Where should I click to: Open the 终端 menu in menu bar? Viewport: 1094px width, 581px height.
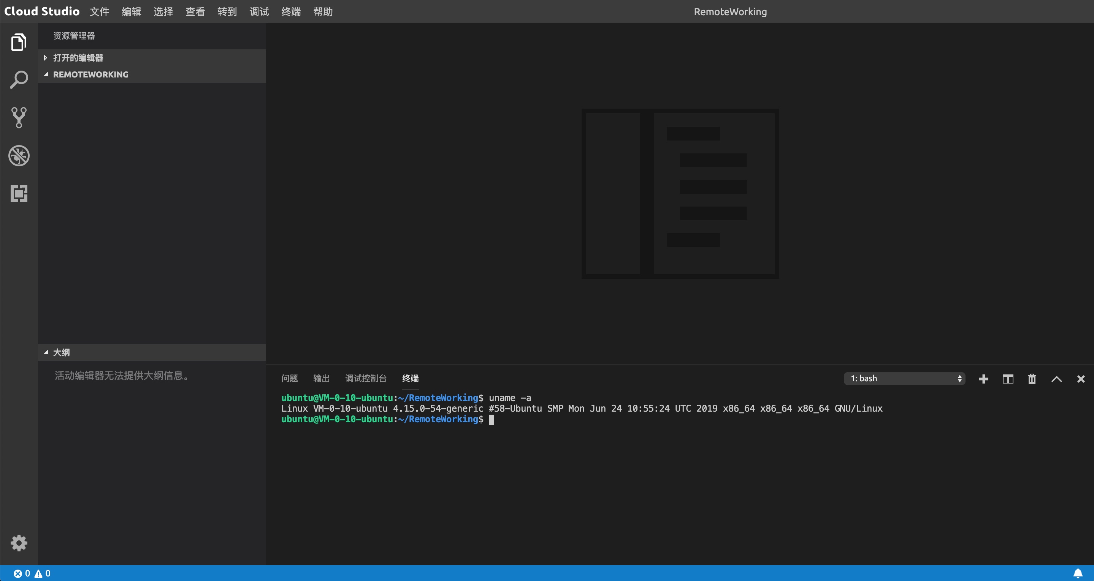coord(291,11)
